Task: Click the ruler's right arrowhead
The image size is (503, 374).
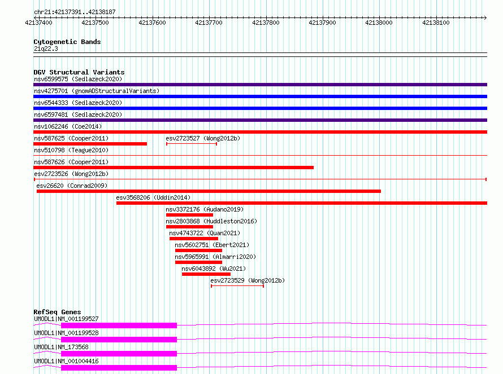Action: pyautogui.click(x=485, y=17)
